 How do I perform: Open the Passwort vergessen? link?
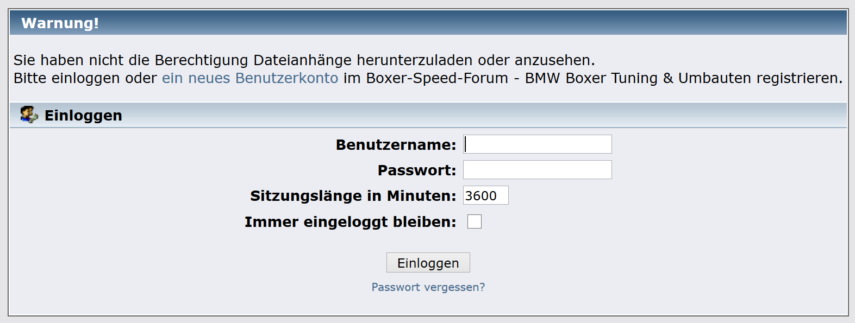[x=428, y=287]
